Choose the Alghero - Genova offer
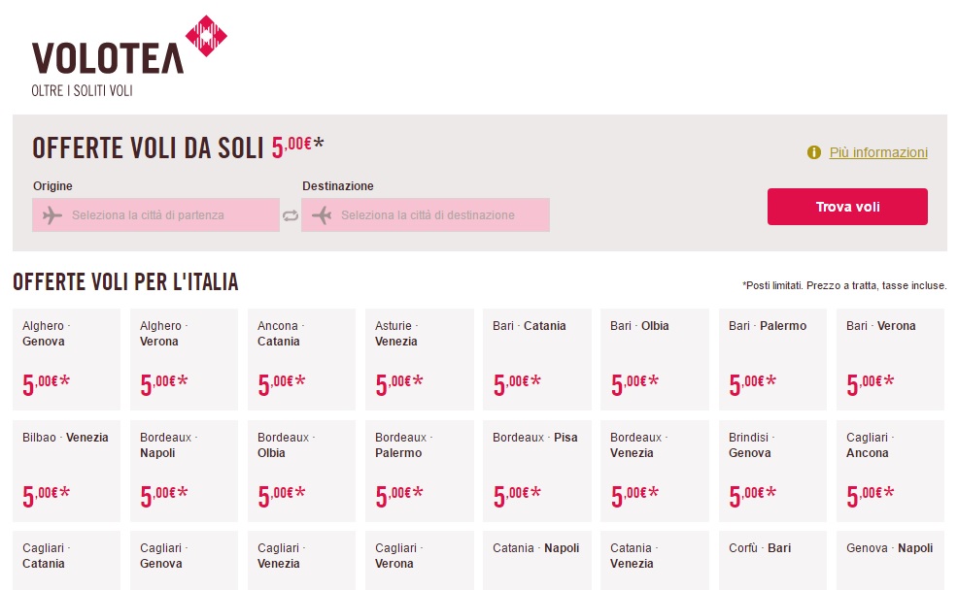 (x=67, y=359)
